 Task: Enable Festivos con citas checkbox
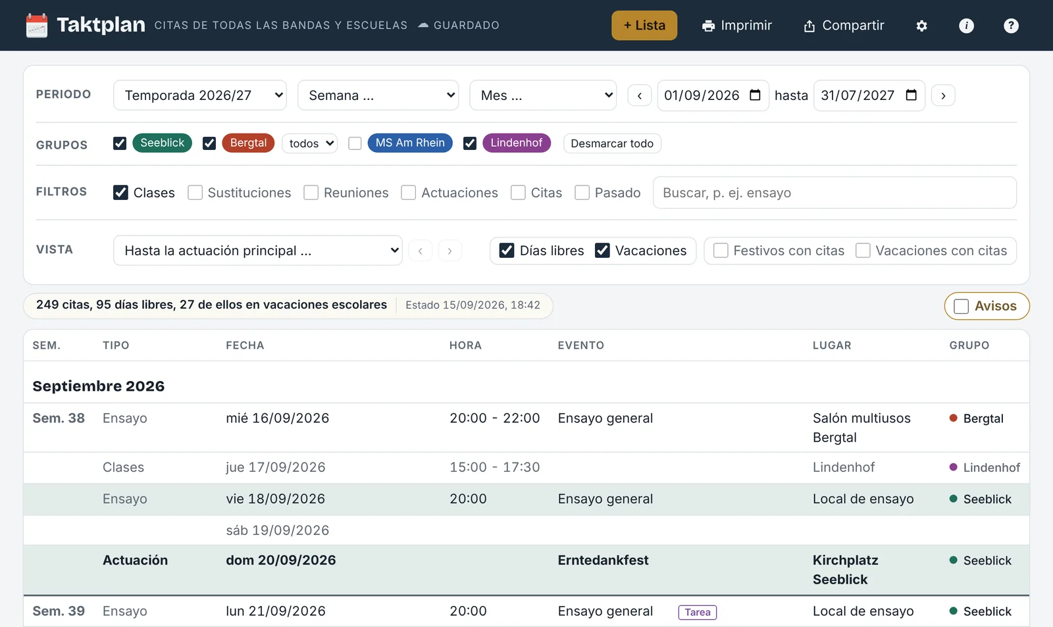click(x=721, y=251)
